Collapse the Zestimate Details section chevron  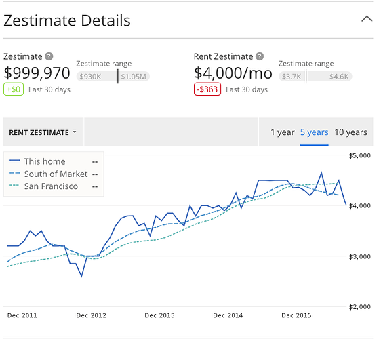(367, 19)
